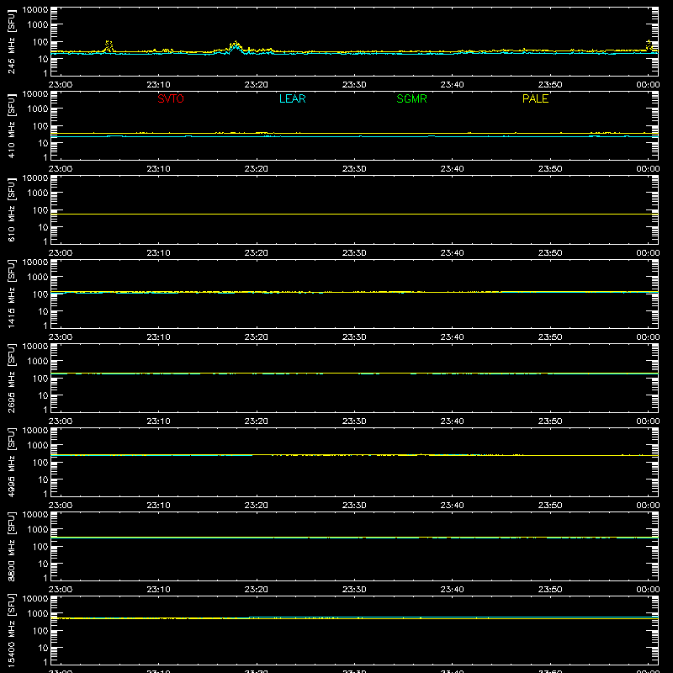Click the 23:05 spike in 245 MHz plot
Viewport: 673px width, 673px height.
[x=109, y=45]
